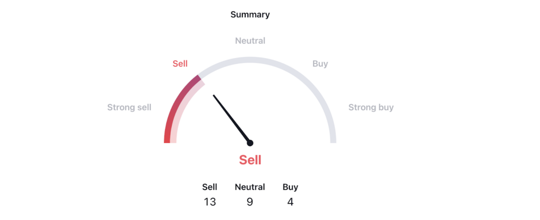Click the needle's round pivot dot
The height and width of the screenshot is (220, 540).
point(250,142)
